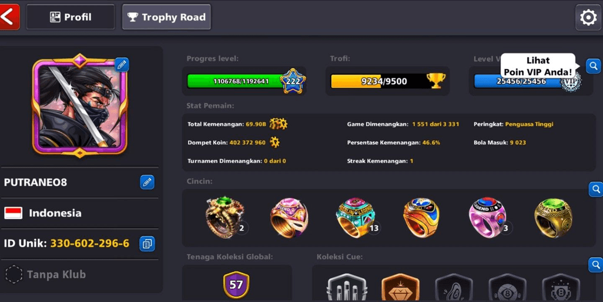The image size is (603, 302).
Task: Select the Berlin Legend ring with 13 count
Action: (x=357, y=217)
